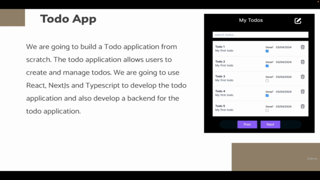Go to previous page with Prev button
The height and width of the screenshot is (180, 320).
click(x=247, y=124)
